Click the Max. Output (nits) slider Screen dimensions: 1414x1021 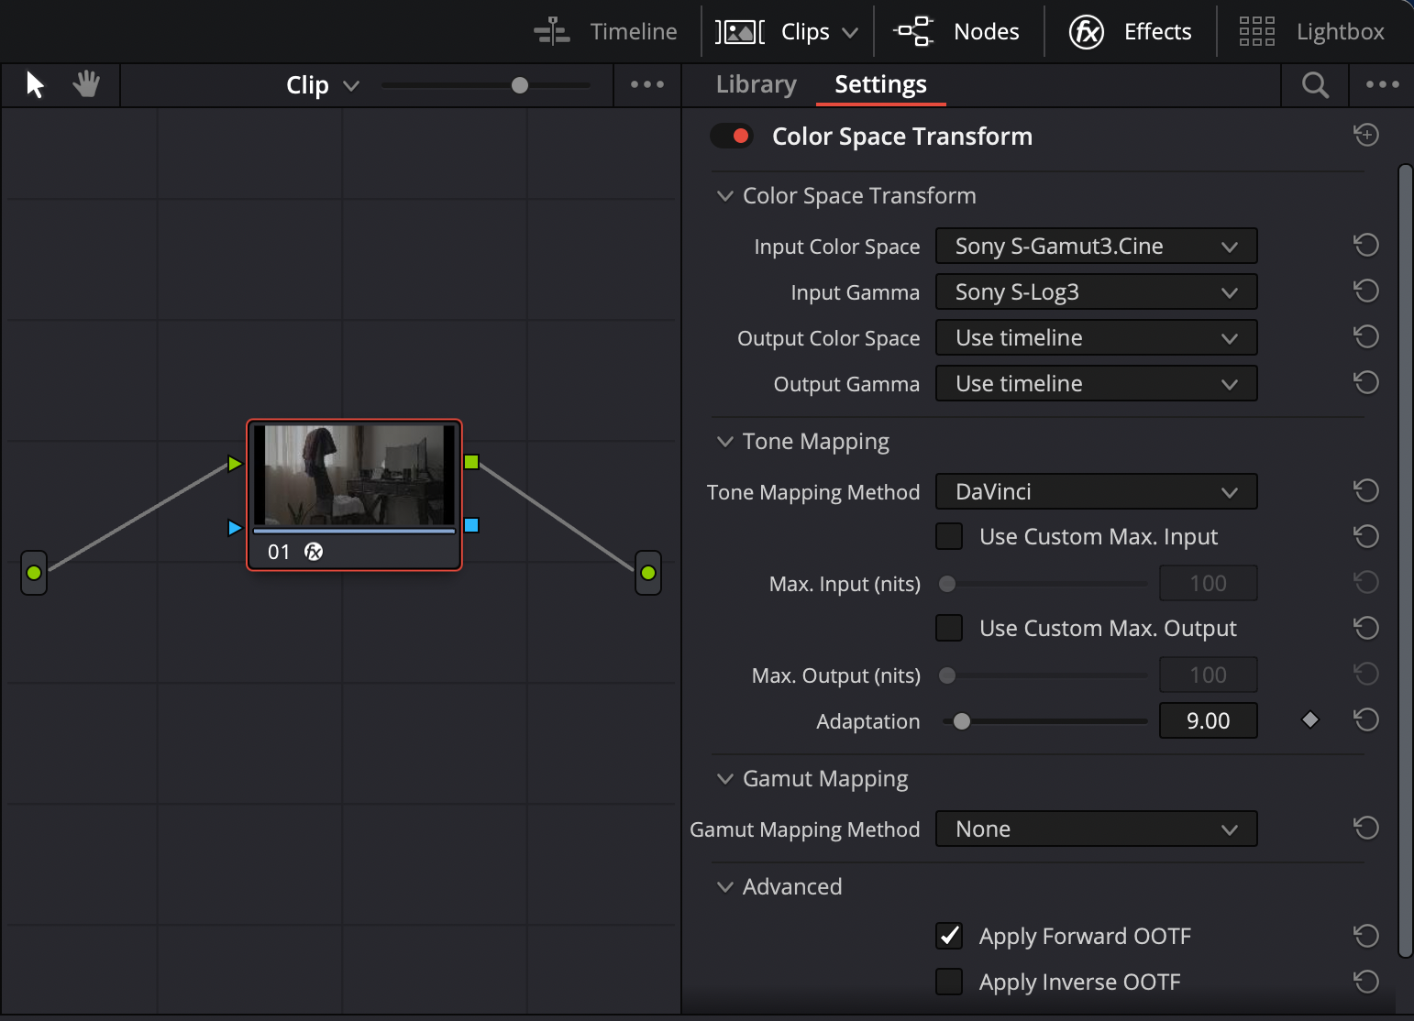[1045, 675]
